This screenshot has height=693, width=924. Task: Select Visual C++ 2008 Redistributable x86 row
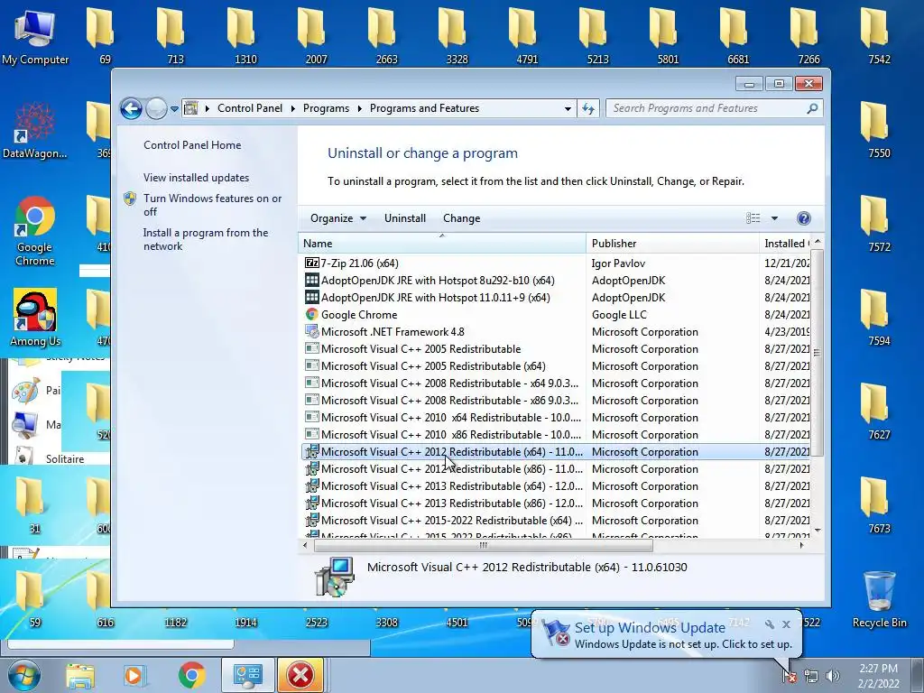click(556, 400)
